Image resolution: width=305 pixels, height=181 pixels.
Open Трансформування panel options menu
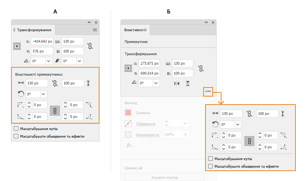point(95,29)
